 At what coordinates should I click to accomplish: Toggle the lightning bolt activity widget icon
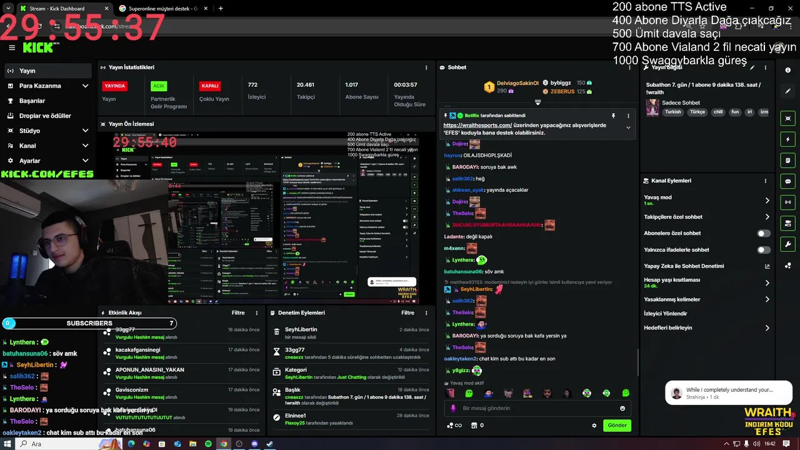click(788, 139)
